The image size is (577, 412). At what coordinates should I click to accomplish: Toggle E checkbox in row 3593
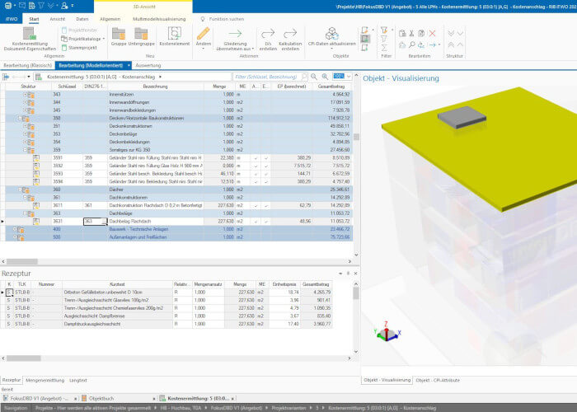[x=266, y=174]
